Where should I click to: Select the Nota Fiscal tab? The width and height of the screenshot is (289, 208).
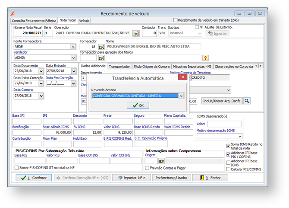pyautogui.click(x=67, y=20)
